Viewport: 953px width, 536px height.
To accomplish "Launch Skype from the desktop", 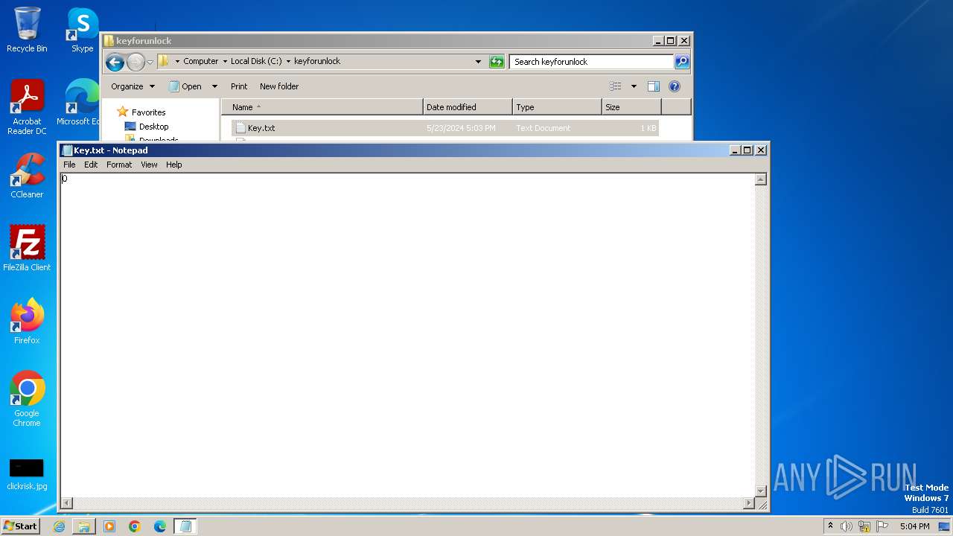I will (82, 30).
